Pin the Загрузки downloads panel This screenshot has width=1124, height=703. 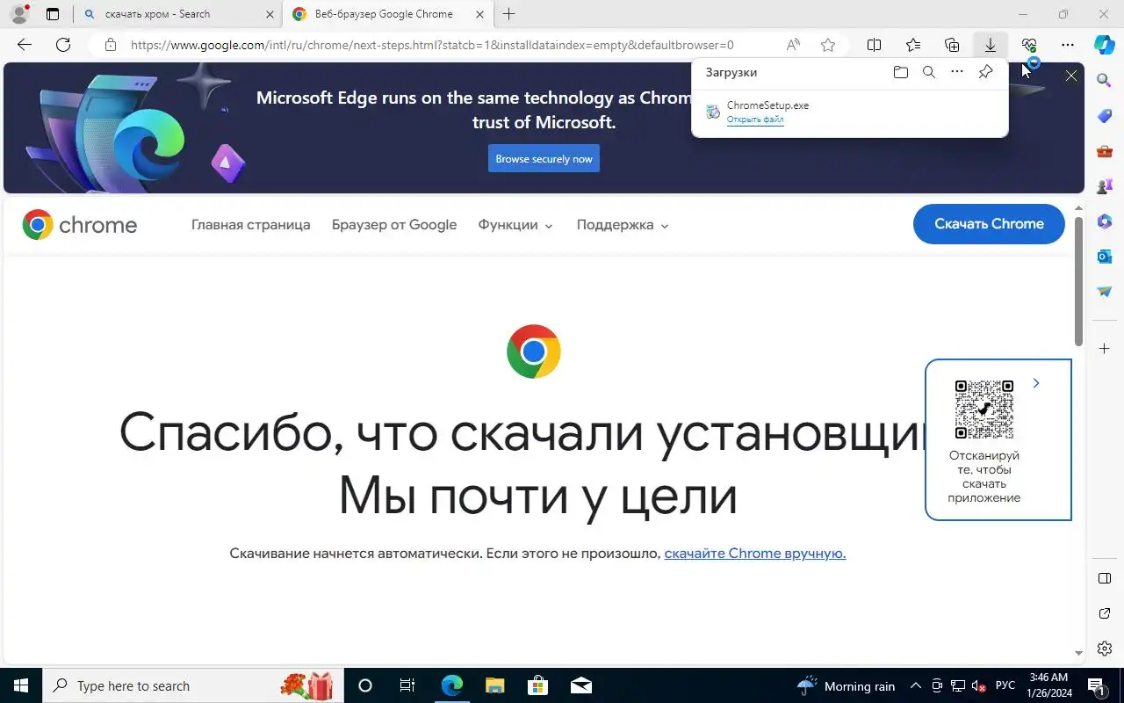985,72
